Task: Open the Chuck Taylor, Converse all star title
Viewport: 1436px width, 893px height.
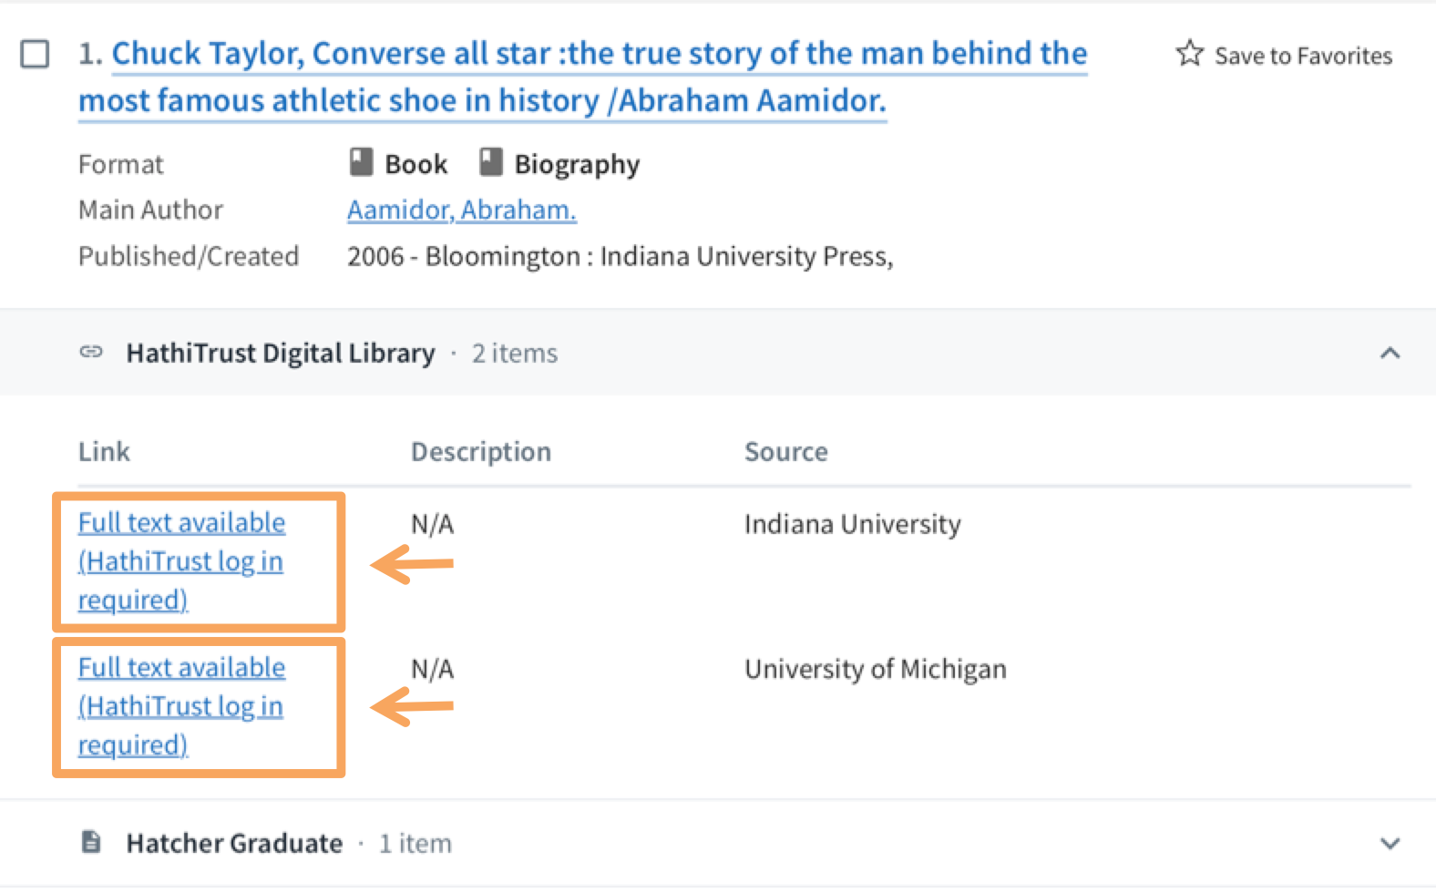Action: pos(583,77)
